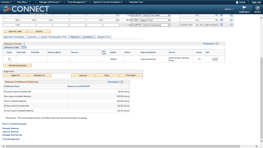Click the horizontal scrollbar thumb
The image size is (263, 148).
[x=123, y=146]
